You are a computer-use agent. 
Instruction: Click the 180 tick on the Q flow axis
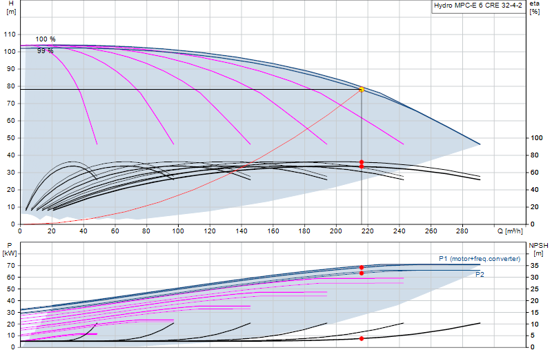click(304, 231)
